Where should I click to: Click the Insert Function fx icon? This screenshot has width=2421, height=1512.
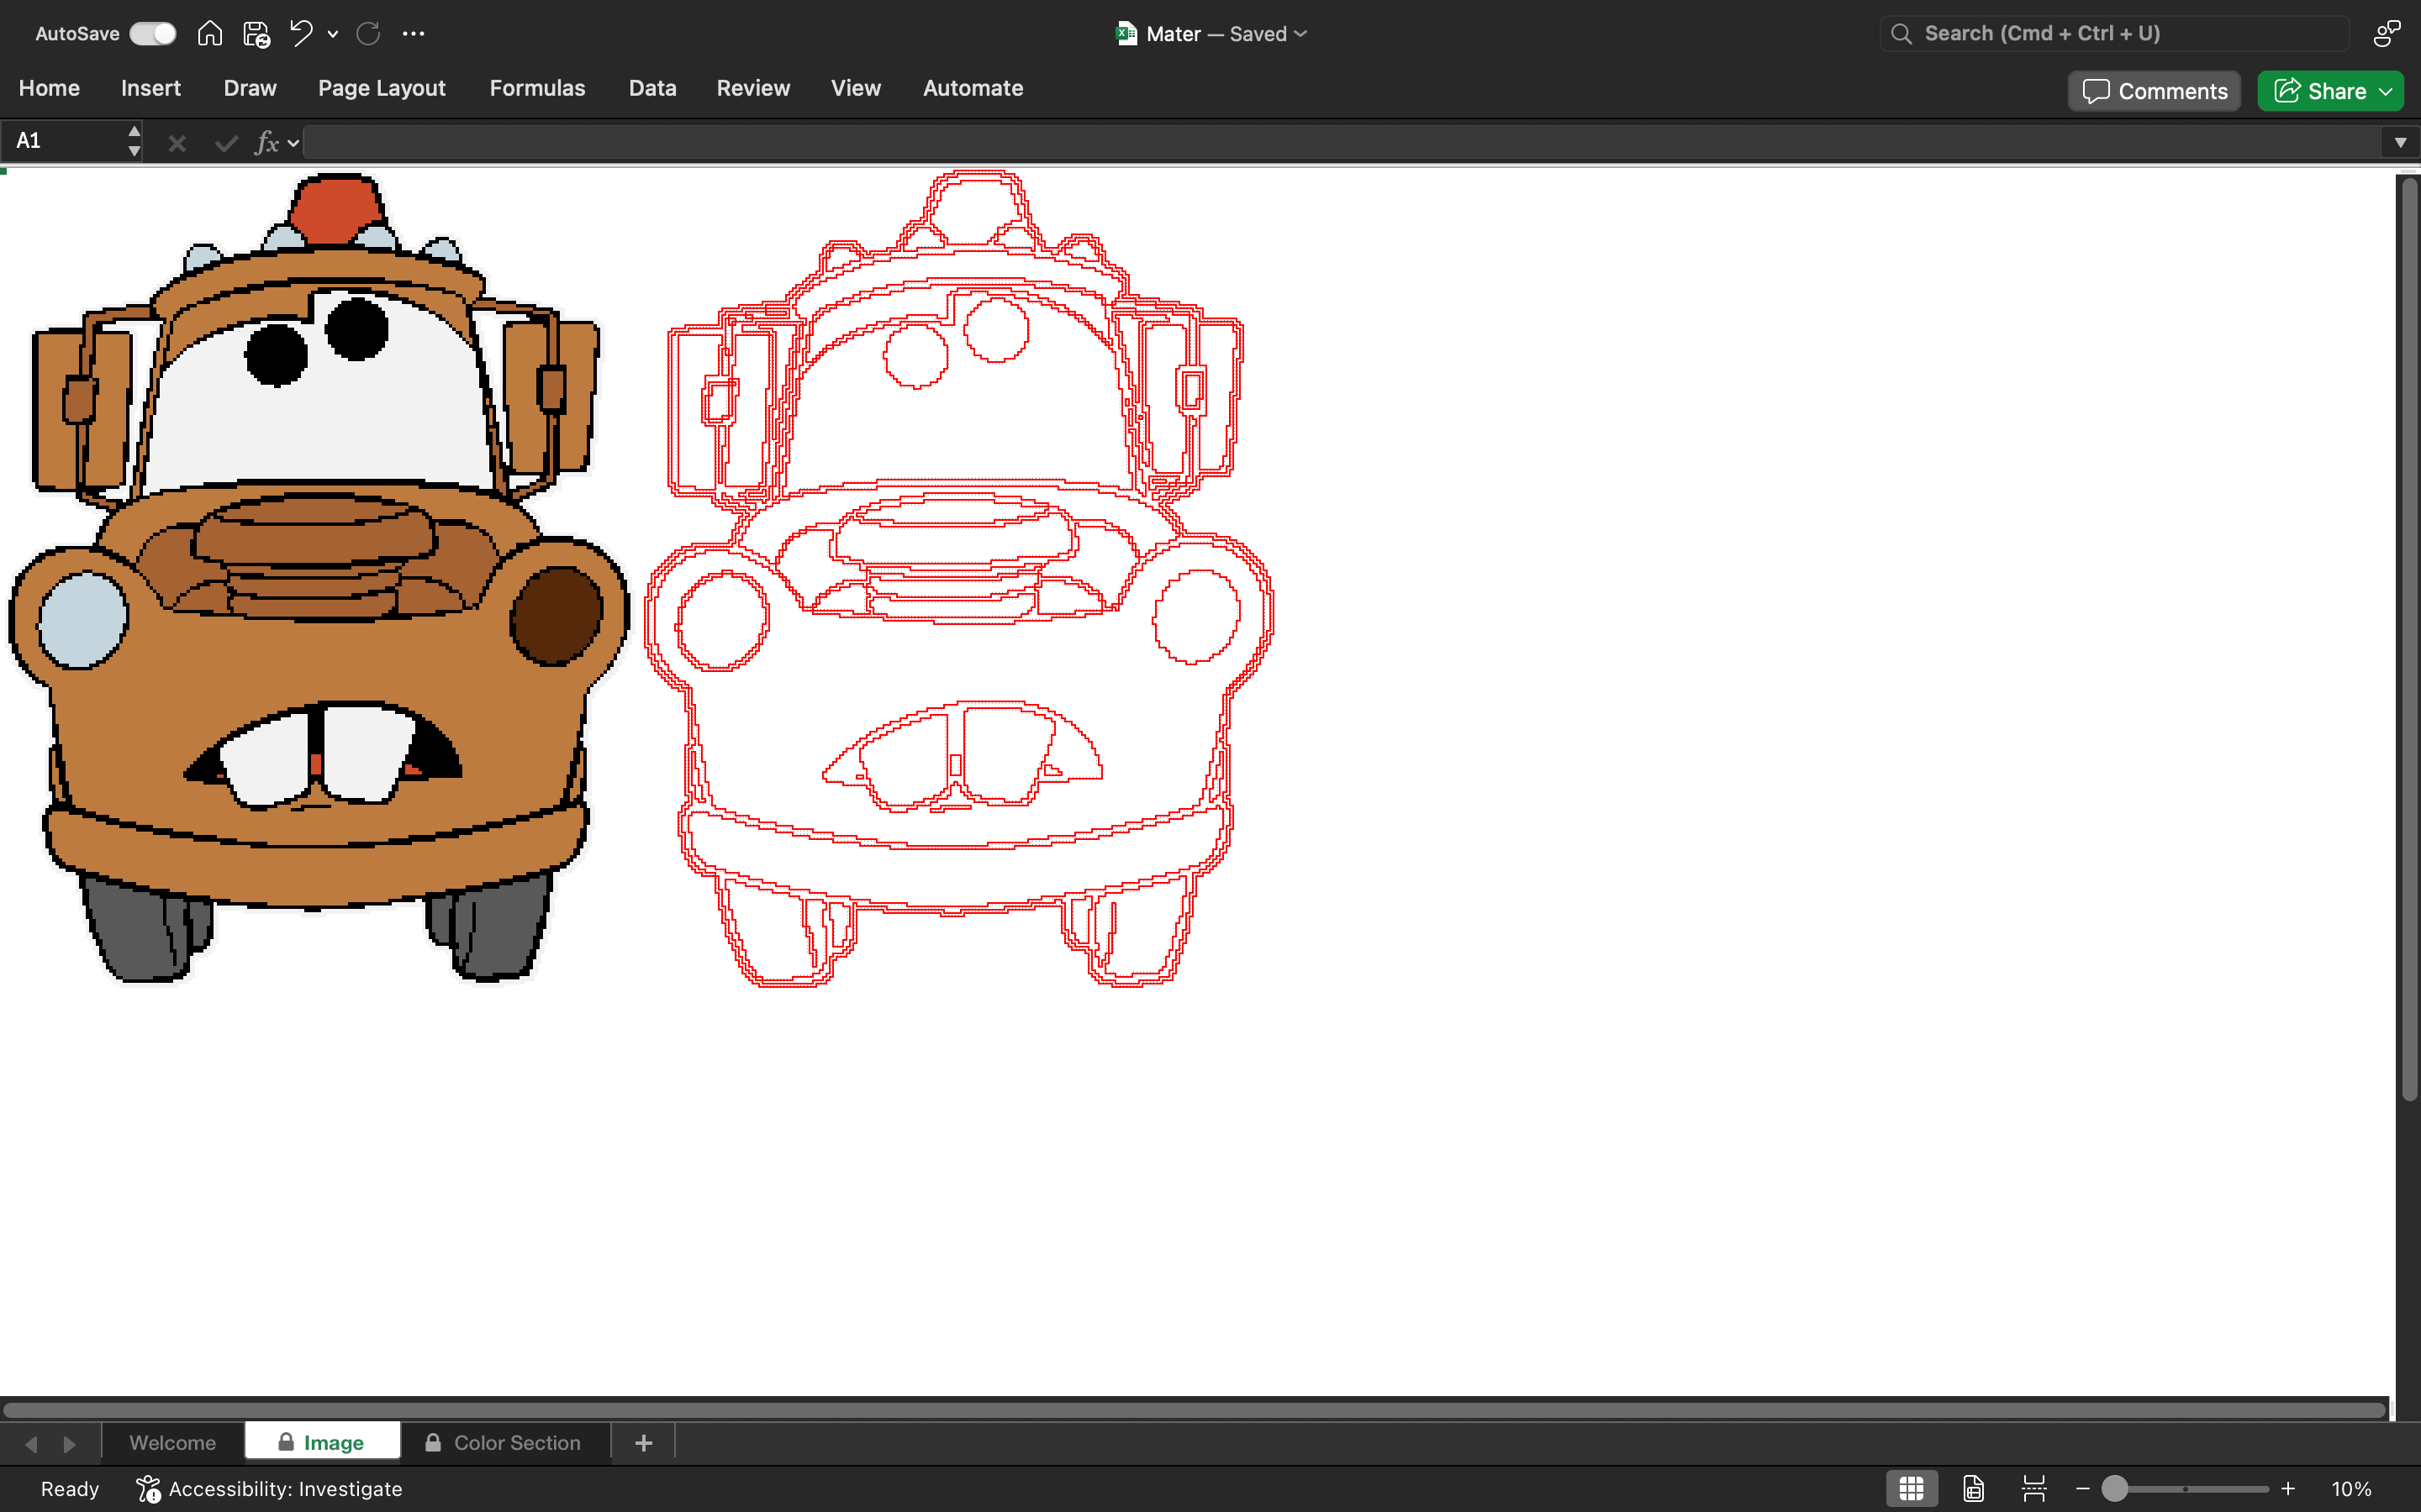click(x=266, y=143)
